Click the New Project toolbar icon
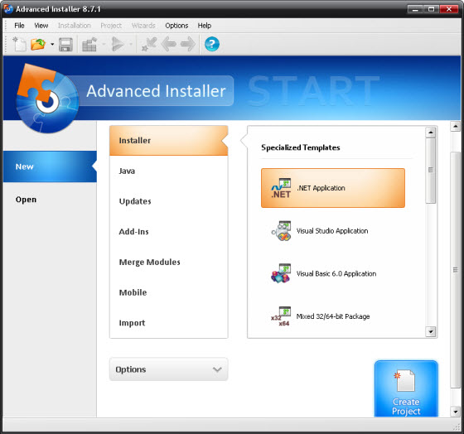This screenshot has height=434, width=464. 19,45
